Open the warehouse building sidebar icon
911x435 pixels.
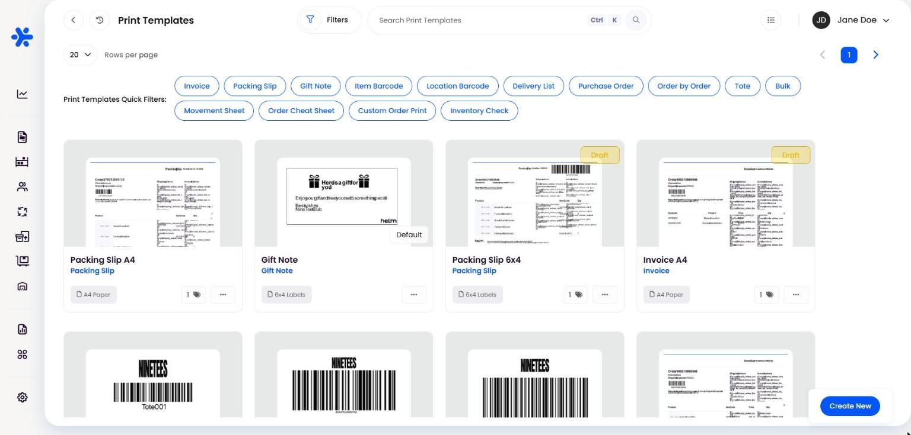[x=22, y=286]
